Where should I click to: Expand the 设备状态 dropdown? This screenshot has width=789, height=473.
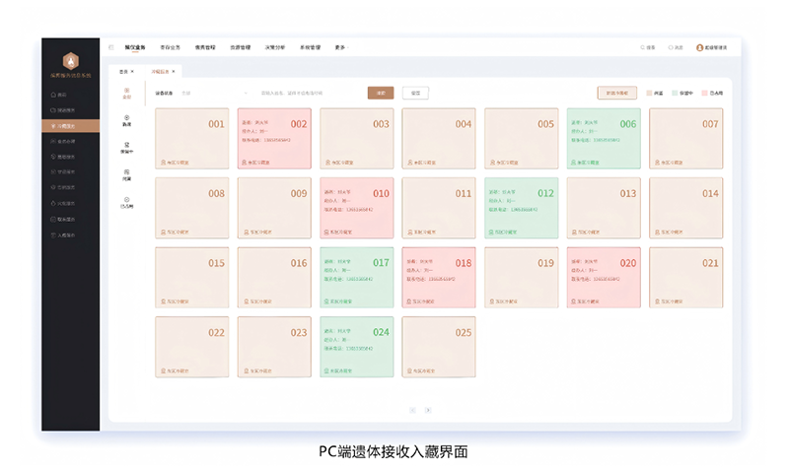(212, 94)
